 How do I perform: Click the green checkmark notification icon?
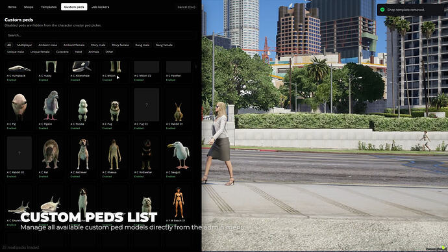[x=382, y=10]
